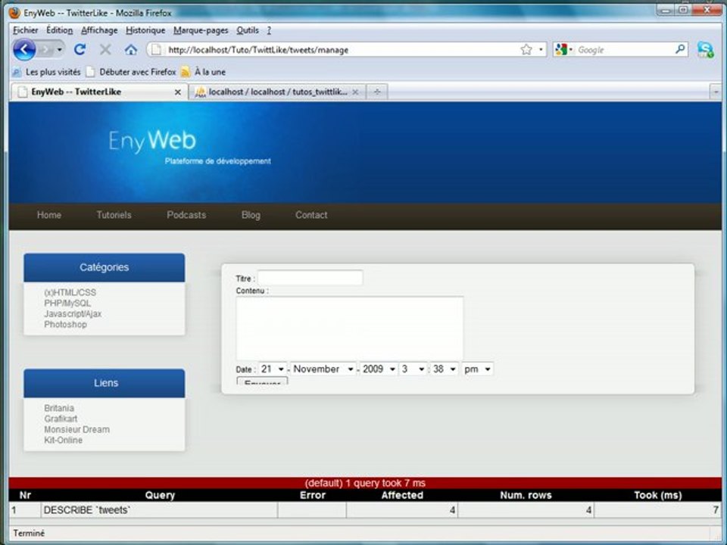Select the DESCRIBE `tweets` query cell
The width and height of the screenshot is (727, 545).
(159, 510)
